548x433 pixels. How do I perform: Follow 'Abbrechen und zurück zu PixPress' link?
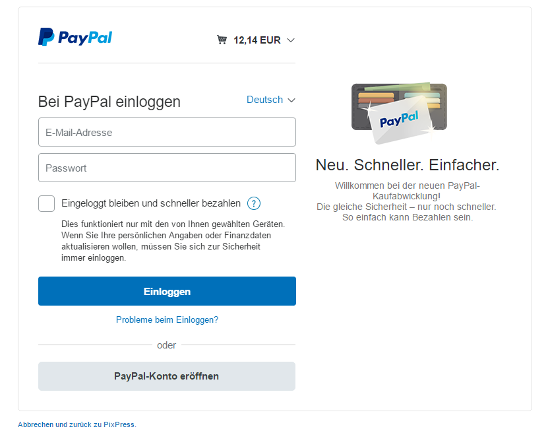77,424
